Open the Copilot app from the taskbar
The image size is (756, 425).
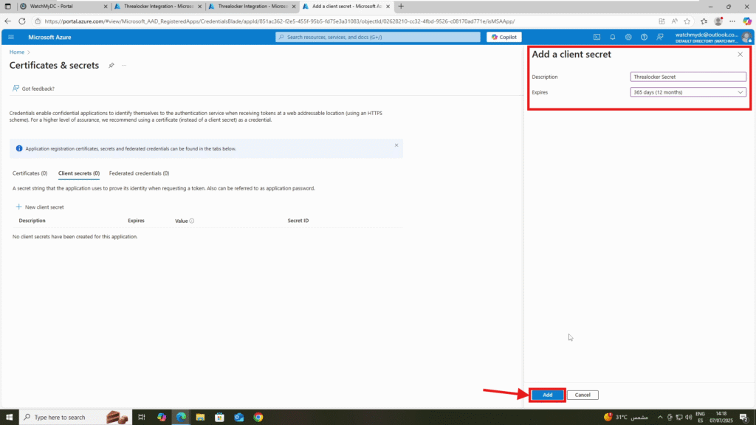click(x=162, y=418)
